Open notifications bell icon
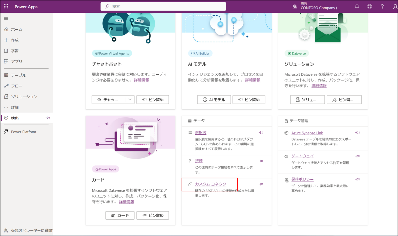 357,7
